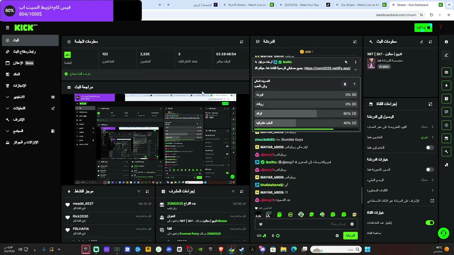
Task: Filter the موجز النشاط activity feed
Action: 139,192
